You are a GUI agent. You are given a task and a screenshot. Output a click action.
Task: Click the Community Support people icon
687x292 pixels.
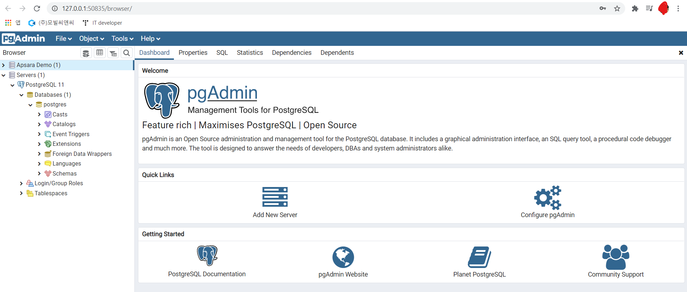pyautogui.click(x=616, y=257)
